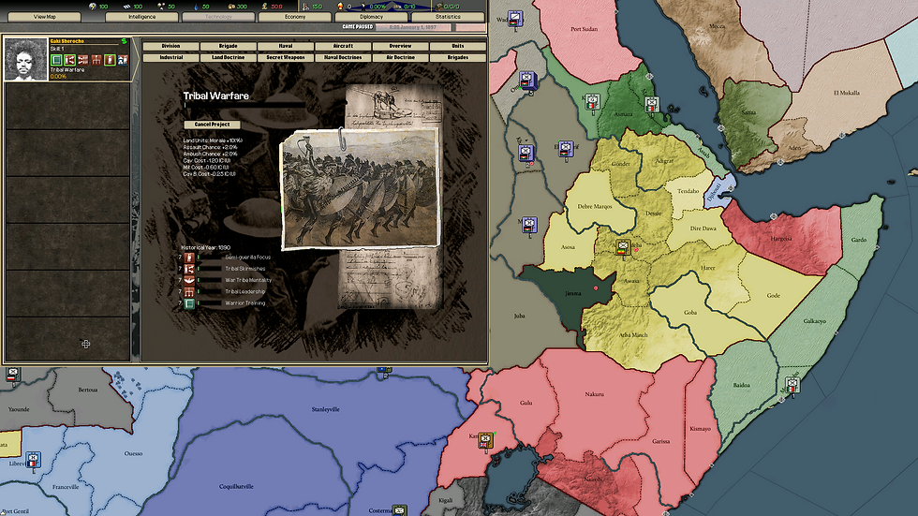Click Nakuru province on map
The image size is (918, 516).
click(594, 394)
